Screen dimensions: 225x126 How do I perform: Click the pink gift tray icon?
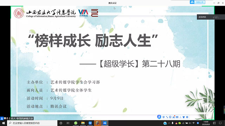click(176, 123)
